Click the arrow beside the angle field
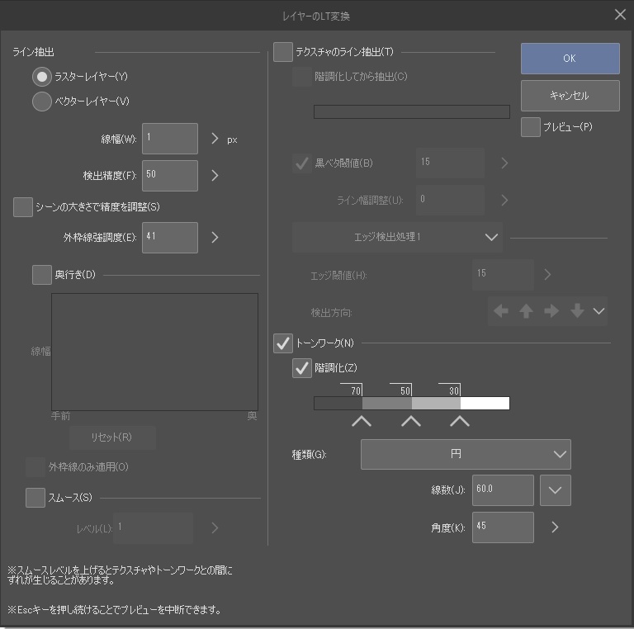This screenshot has height=629, width=634. tap(555, 527)
